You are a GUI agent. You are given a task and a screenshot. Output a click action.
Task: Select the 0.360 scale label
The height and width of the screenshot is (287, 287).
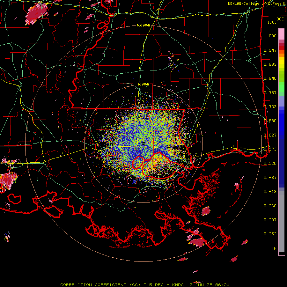270,206
